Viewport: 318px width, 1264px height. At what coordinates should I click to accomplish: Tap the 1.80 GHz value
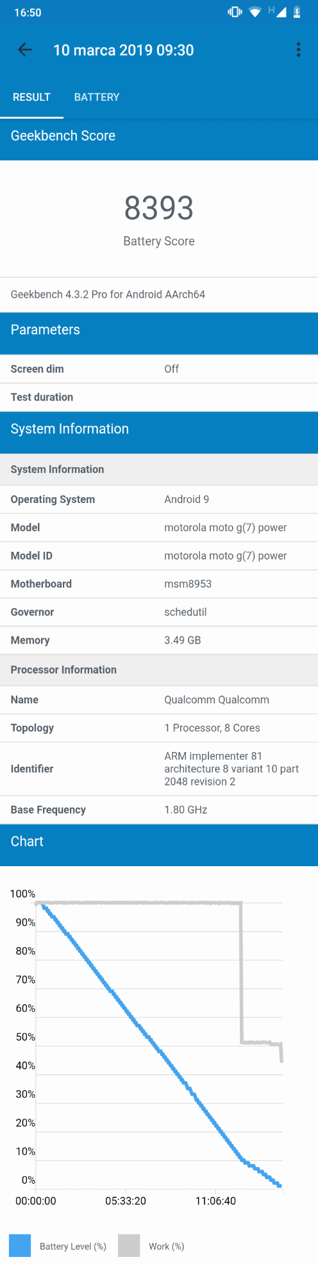(186, 810)
